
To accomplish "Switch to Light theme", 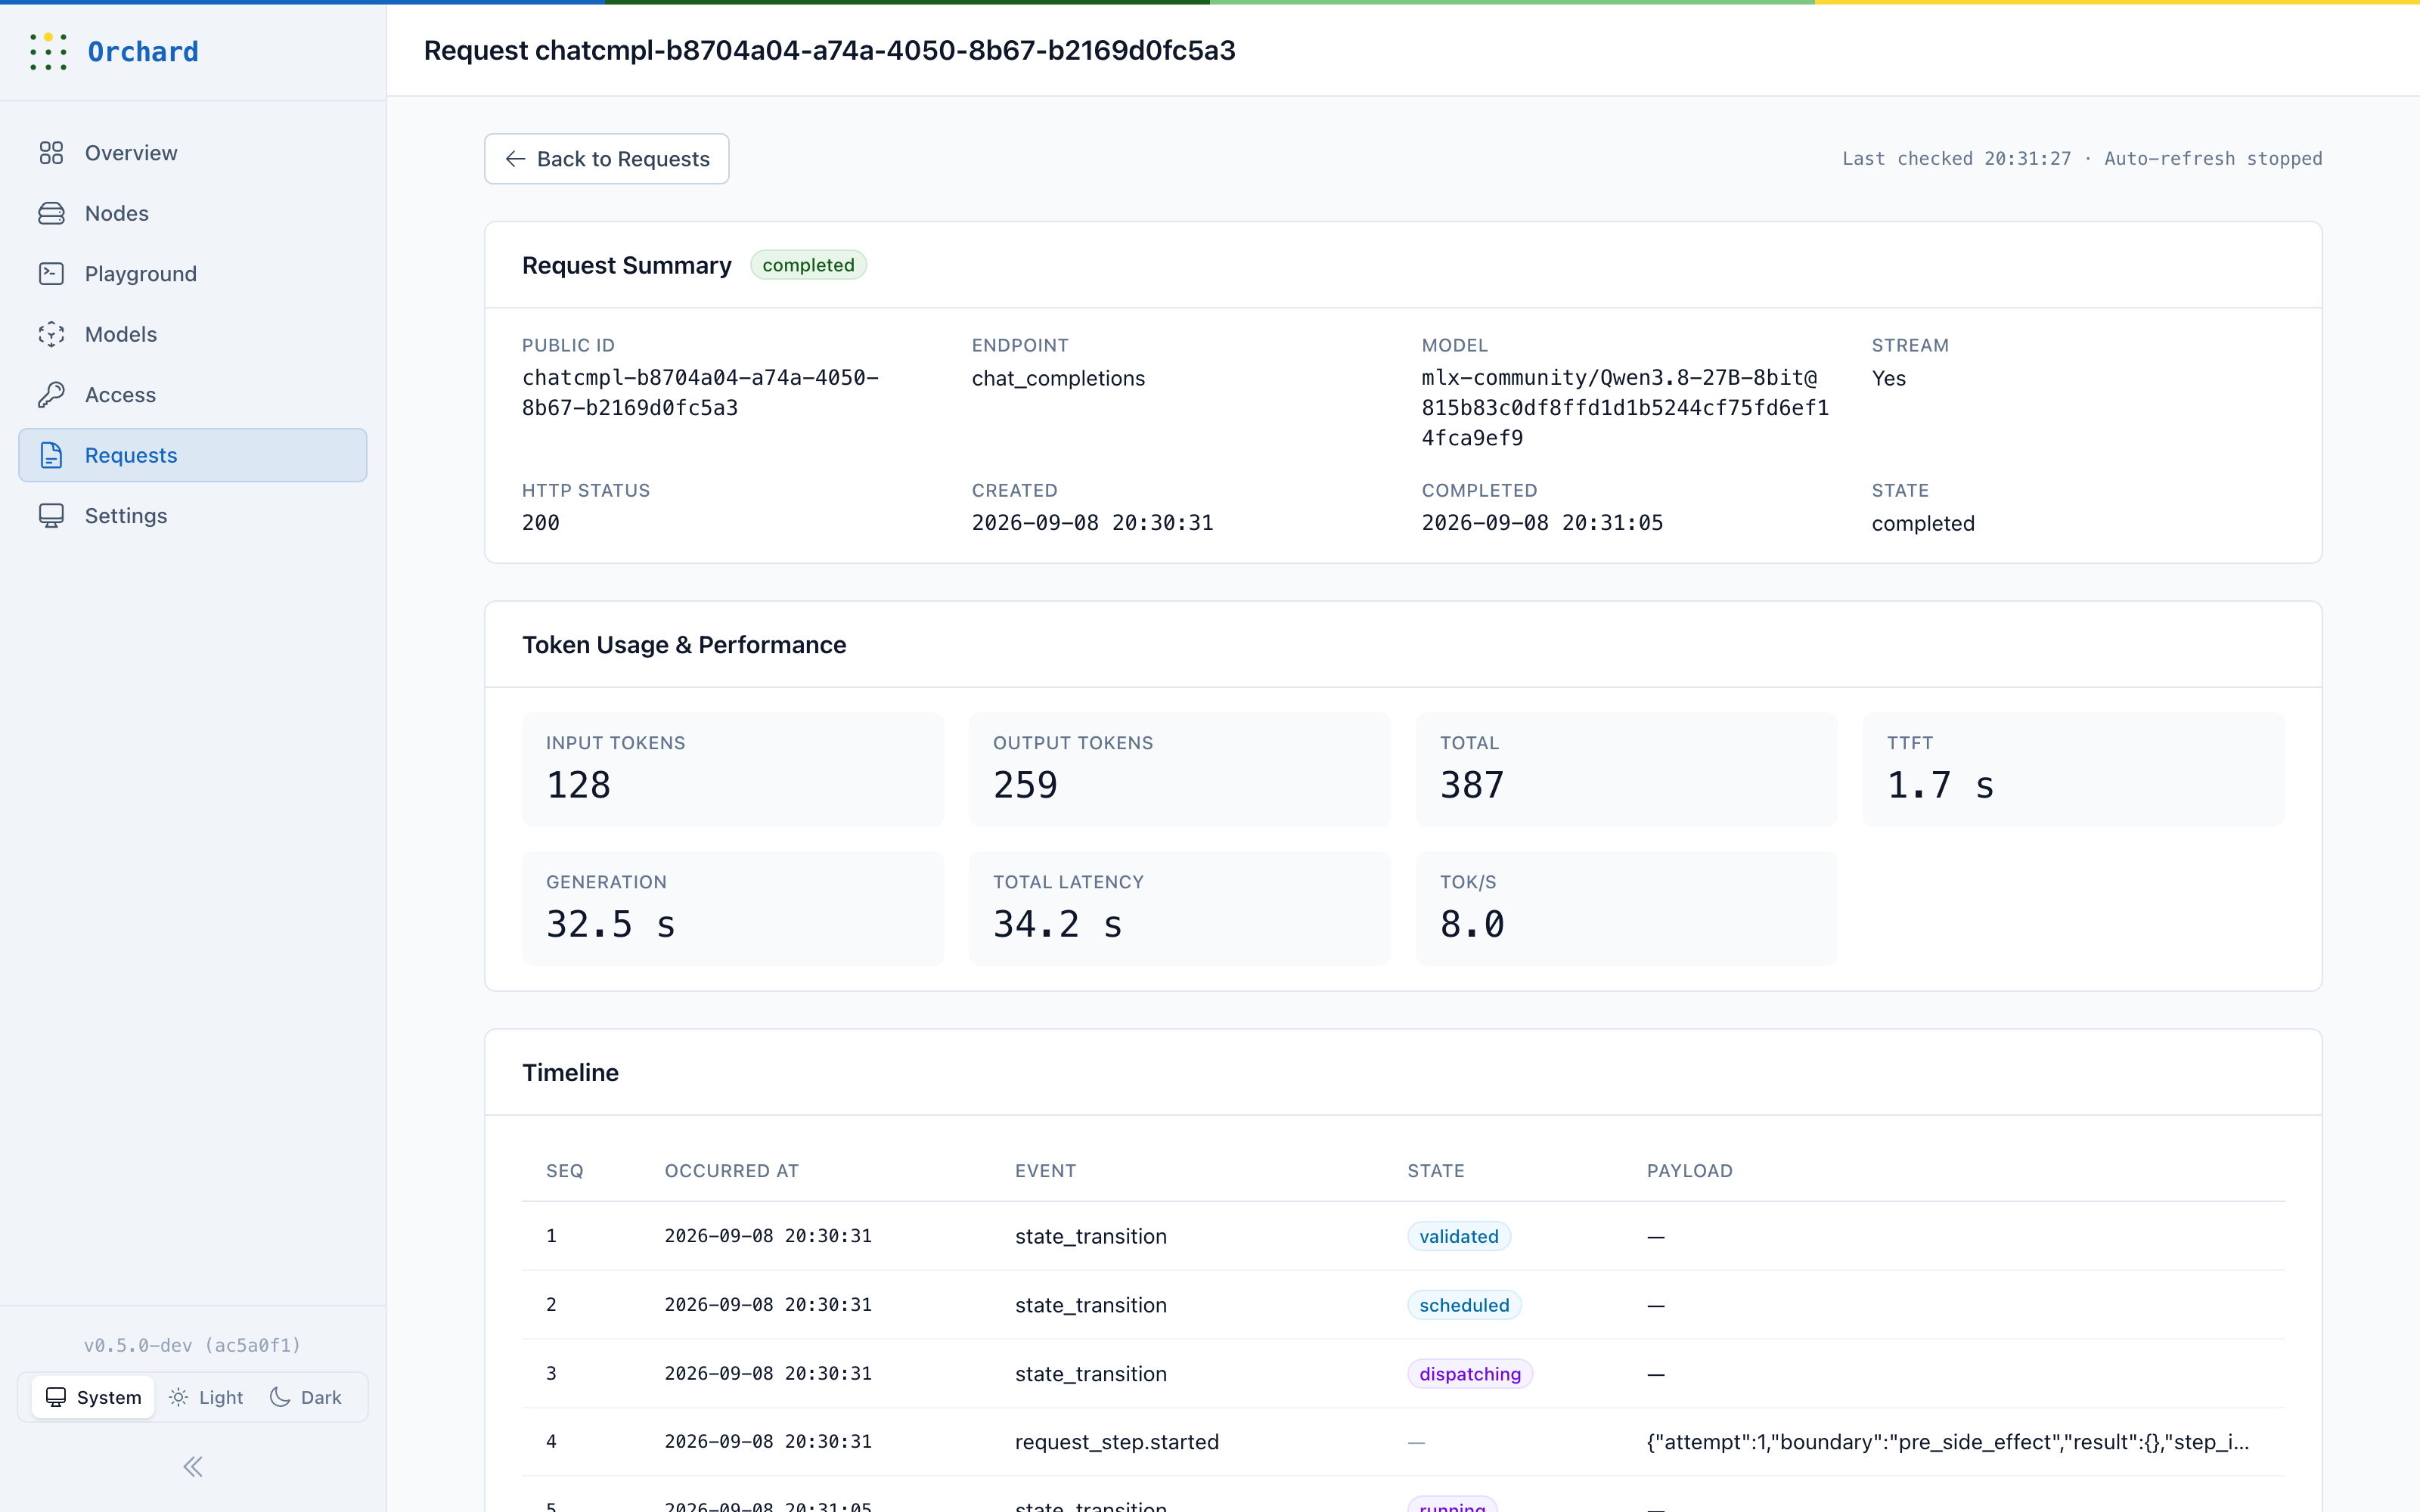I will [206, 1397].
